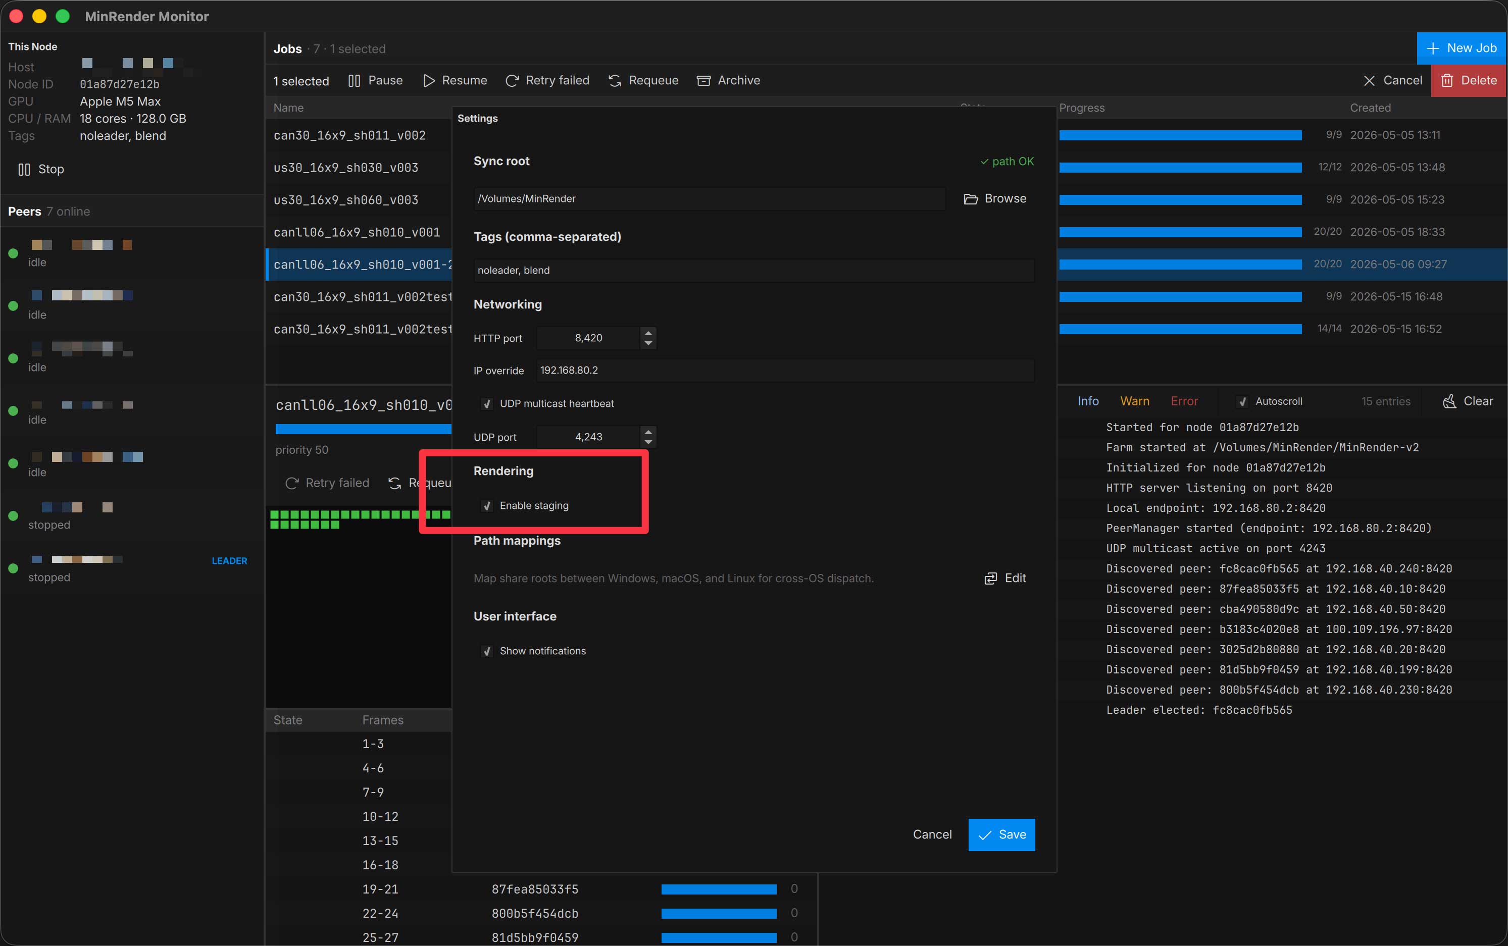Select job us30_16x9_sh030_v003
The width and height of the screenshot is (1508, 946).
click(x=345, y=168)
